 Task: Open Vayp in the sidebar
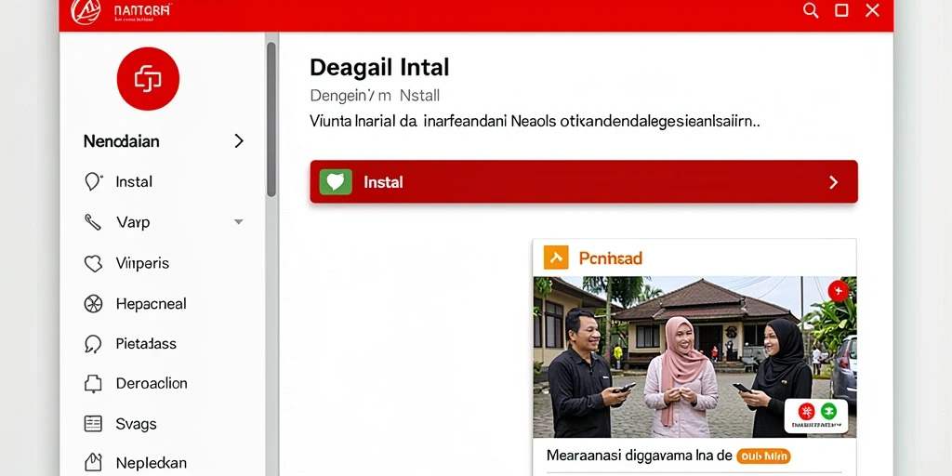pos(133,223)
